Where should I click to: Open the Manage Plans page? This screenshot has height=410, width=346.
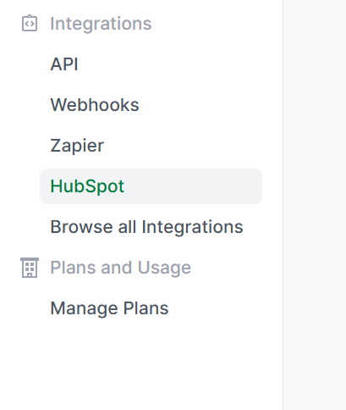(109, 308)
